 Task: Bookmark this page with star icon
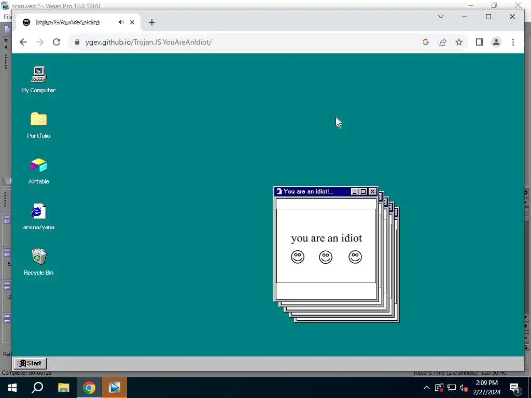pos(459,42)
